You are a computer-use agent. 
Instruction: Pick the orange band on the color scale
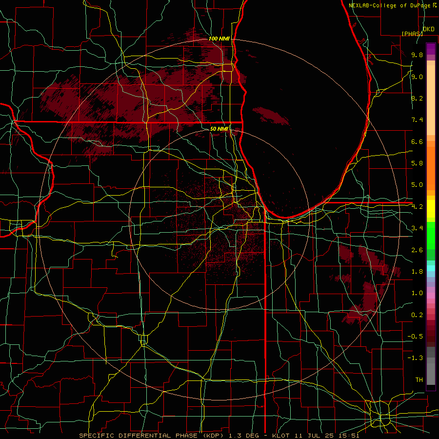pyautogui.click(x=431, y=168)
